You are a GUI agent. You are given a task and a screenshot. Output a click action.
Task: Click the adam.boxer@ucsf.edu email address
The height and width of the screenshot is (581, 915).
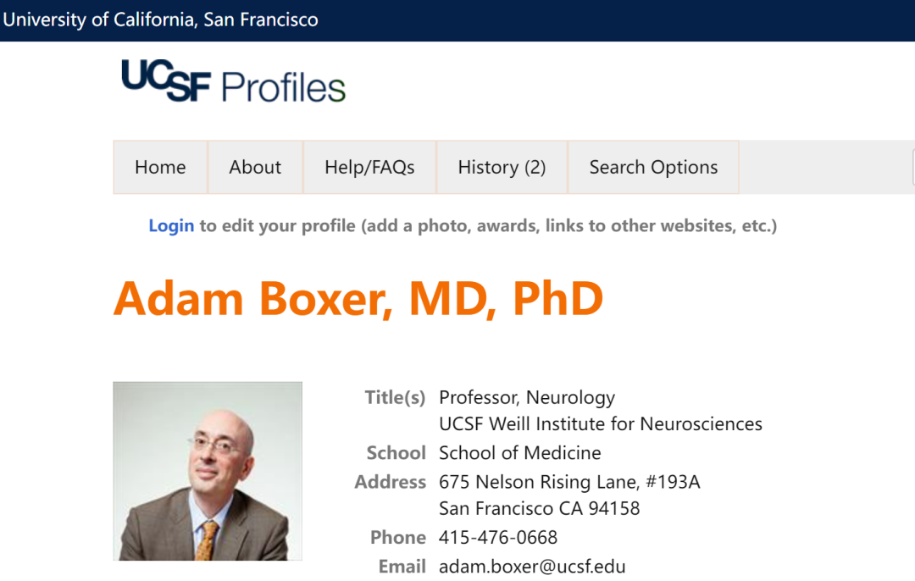click(x=532, y=567)
